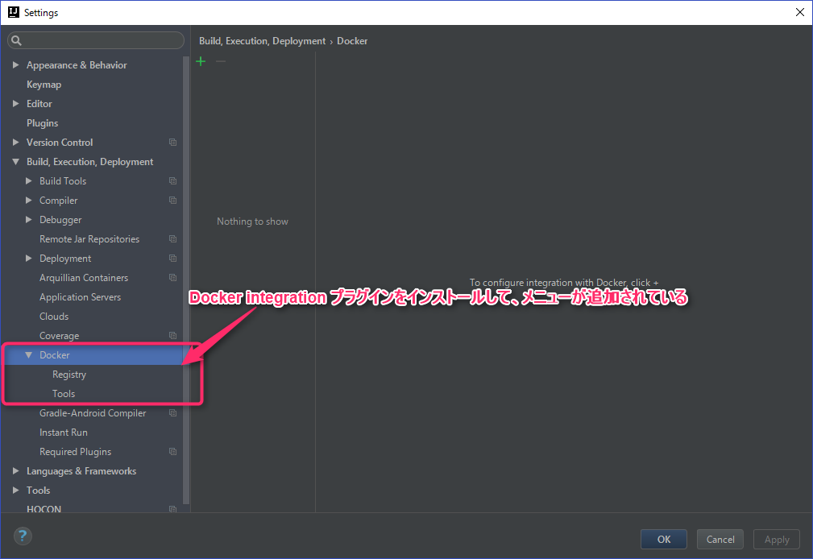The image size is (813, 559).
Task: Click the Cancel button
Action: point(720,540)
